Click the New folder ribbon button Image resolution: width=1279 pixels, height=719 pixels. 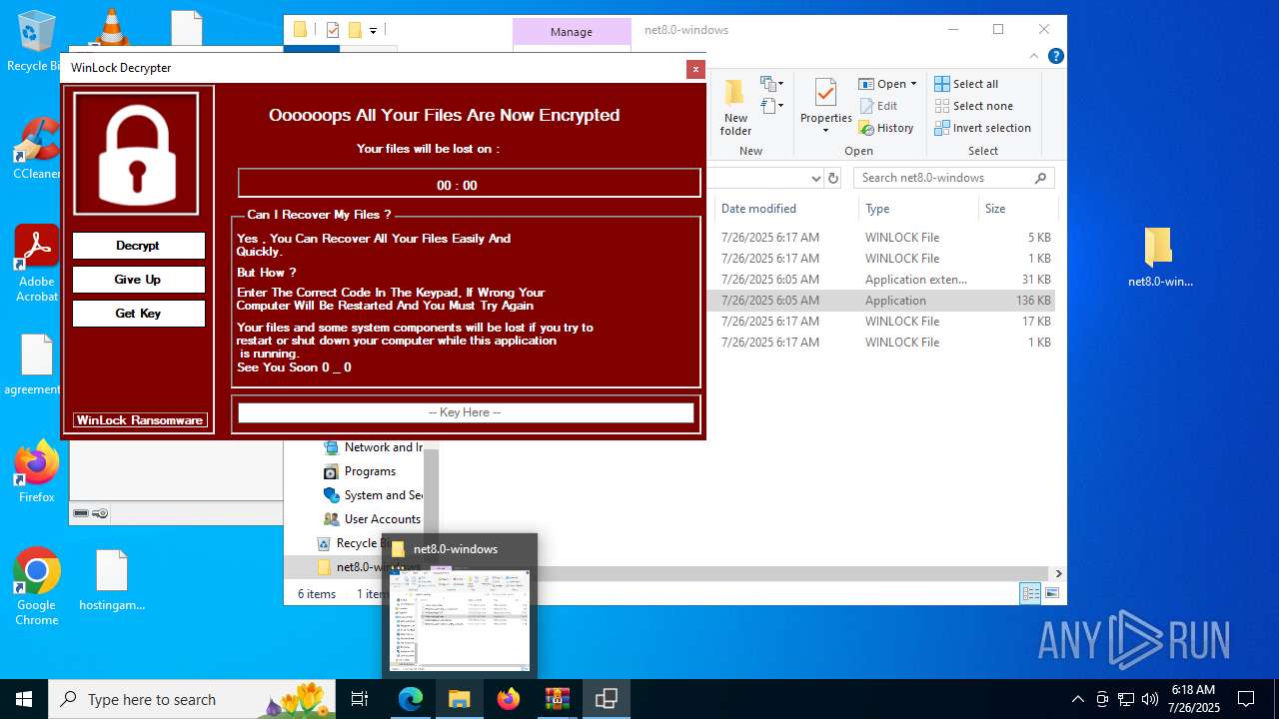(735, 108)
